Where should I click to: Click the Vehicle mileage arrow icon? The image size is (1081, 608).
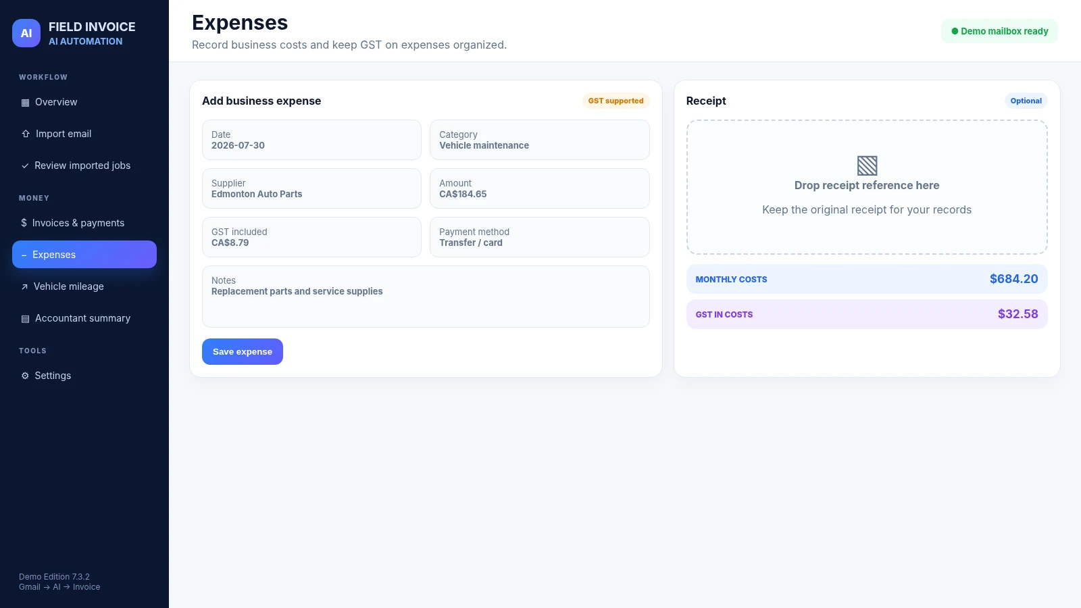click(24, 286)
